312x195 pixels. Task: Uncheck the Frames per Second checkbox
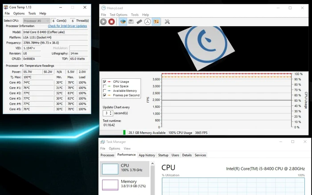pos(104,95)
